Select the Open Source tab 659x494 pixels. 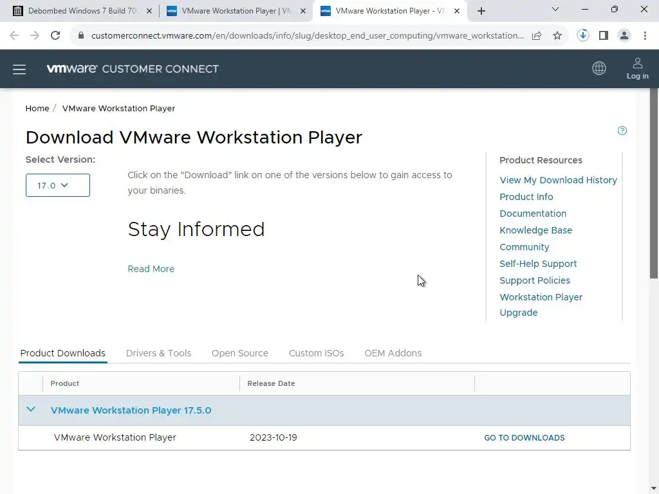tap(240, 353)
